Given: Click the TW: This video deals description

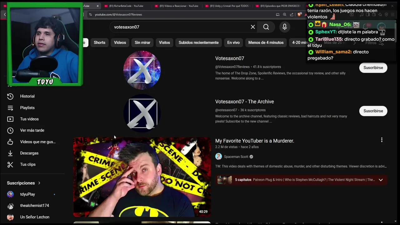Looking at the screenshot, I should point(301,166).
